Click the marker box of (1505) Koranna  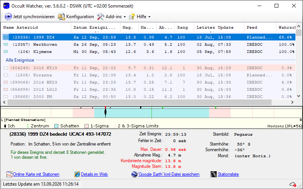(6, 75)
